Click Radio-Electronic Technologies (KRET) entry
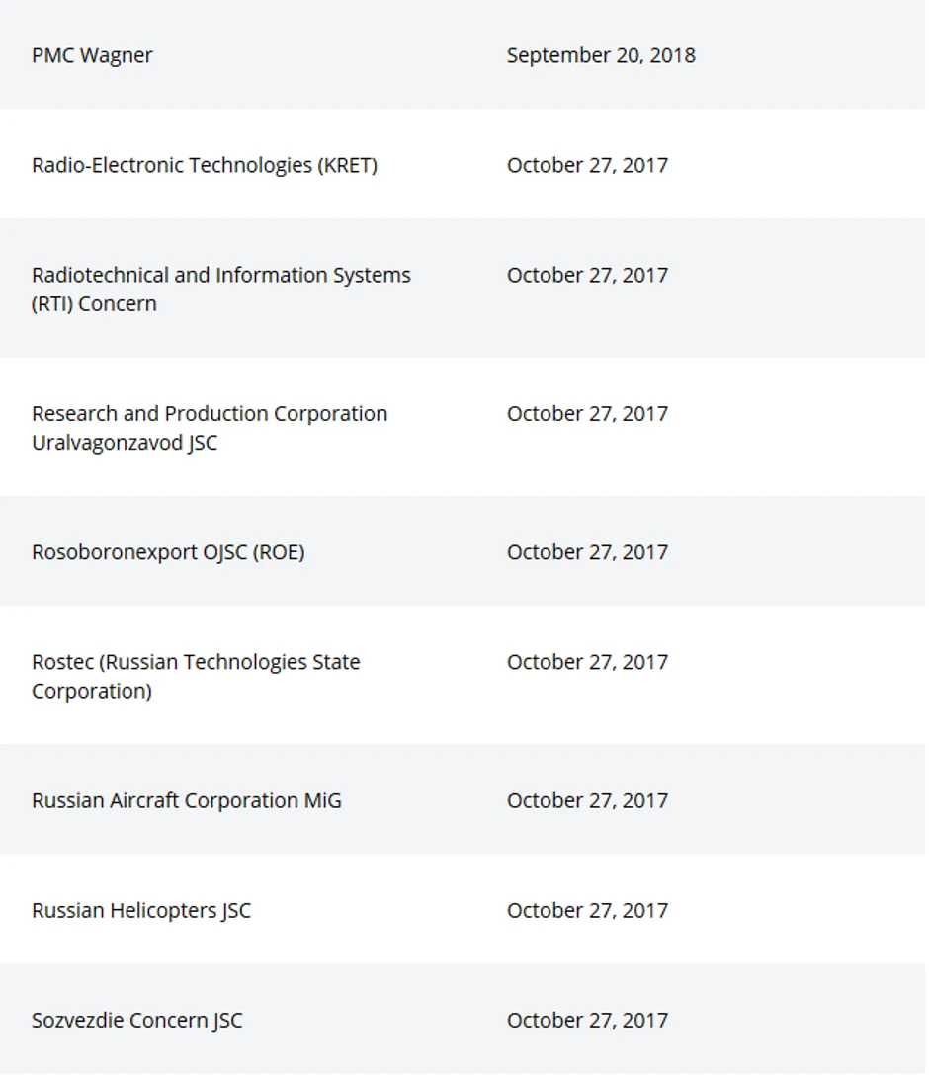929x1076 pixels. (204, 165)
